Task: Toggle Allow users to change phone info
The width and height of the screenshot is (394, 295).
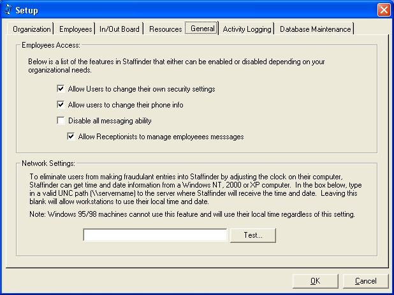Action: [61, 105]
